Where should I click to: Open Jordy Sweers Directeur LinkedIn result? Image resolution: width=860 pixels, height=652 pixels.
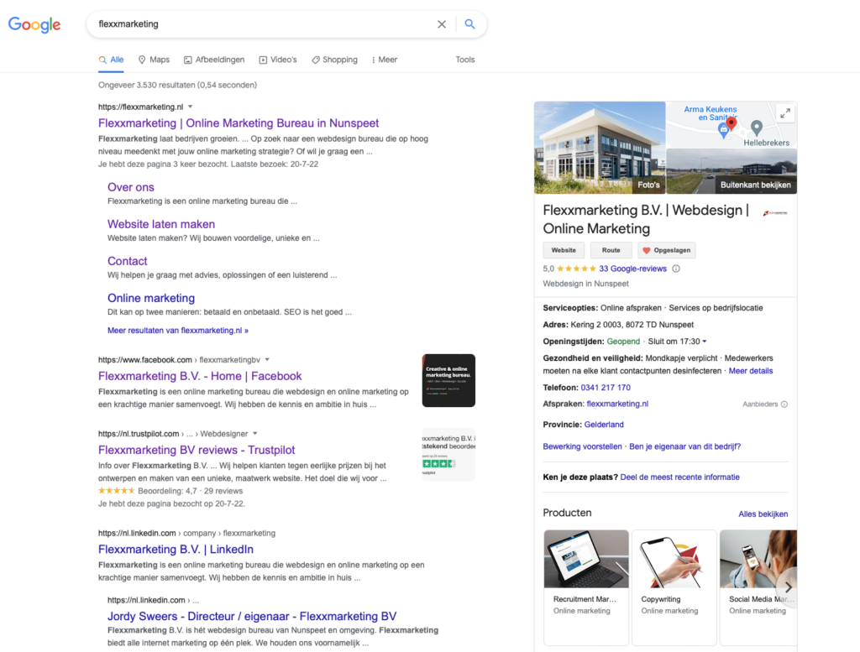coord(252,617)
